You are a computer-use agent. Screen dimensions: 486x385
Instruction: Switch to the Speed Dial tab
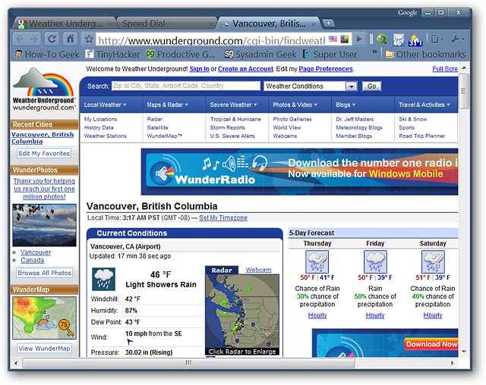(x=166, y=23)
